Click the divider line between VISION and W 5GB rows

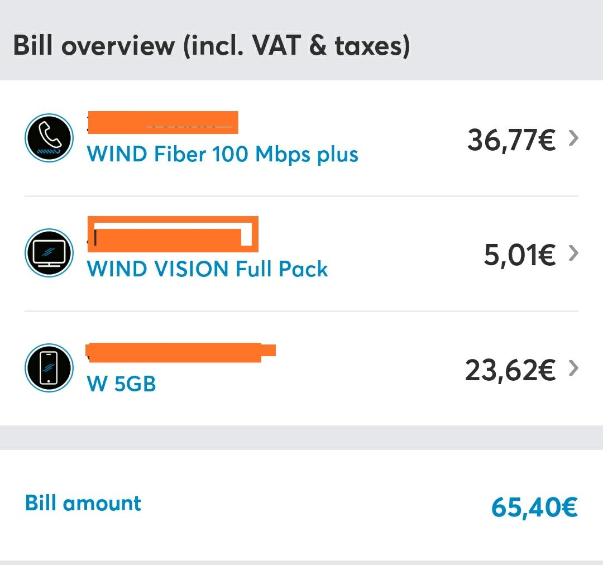click(x=301, y=311)
